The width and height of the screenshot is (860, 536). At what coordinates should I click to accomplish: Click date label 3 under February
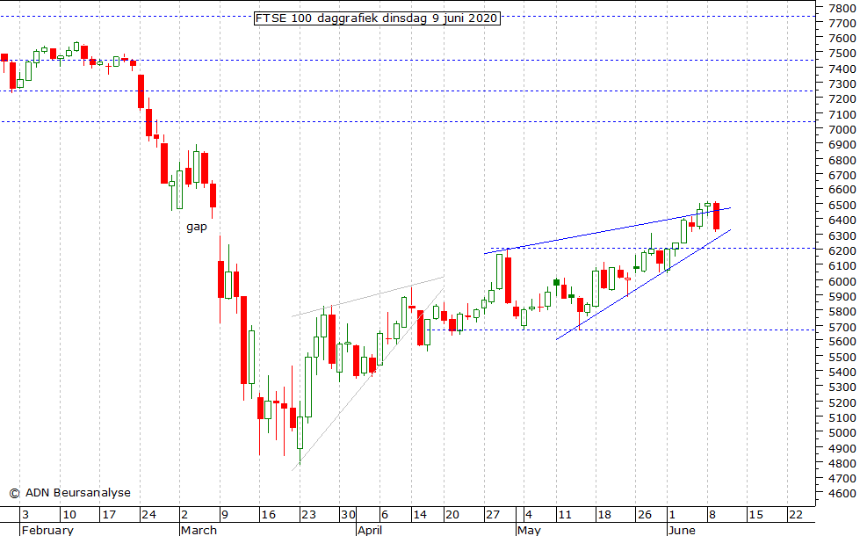25,515
